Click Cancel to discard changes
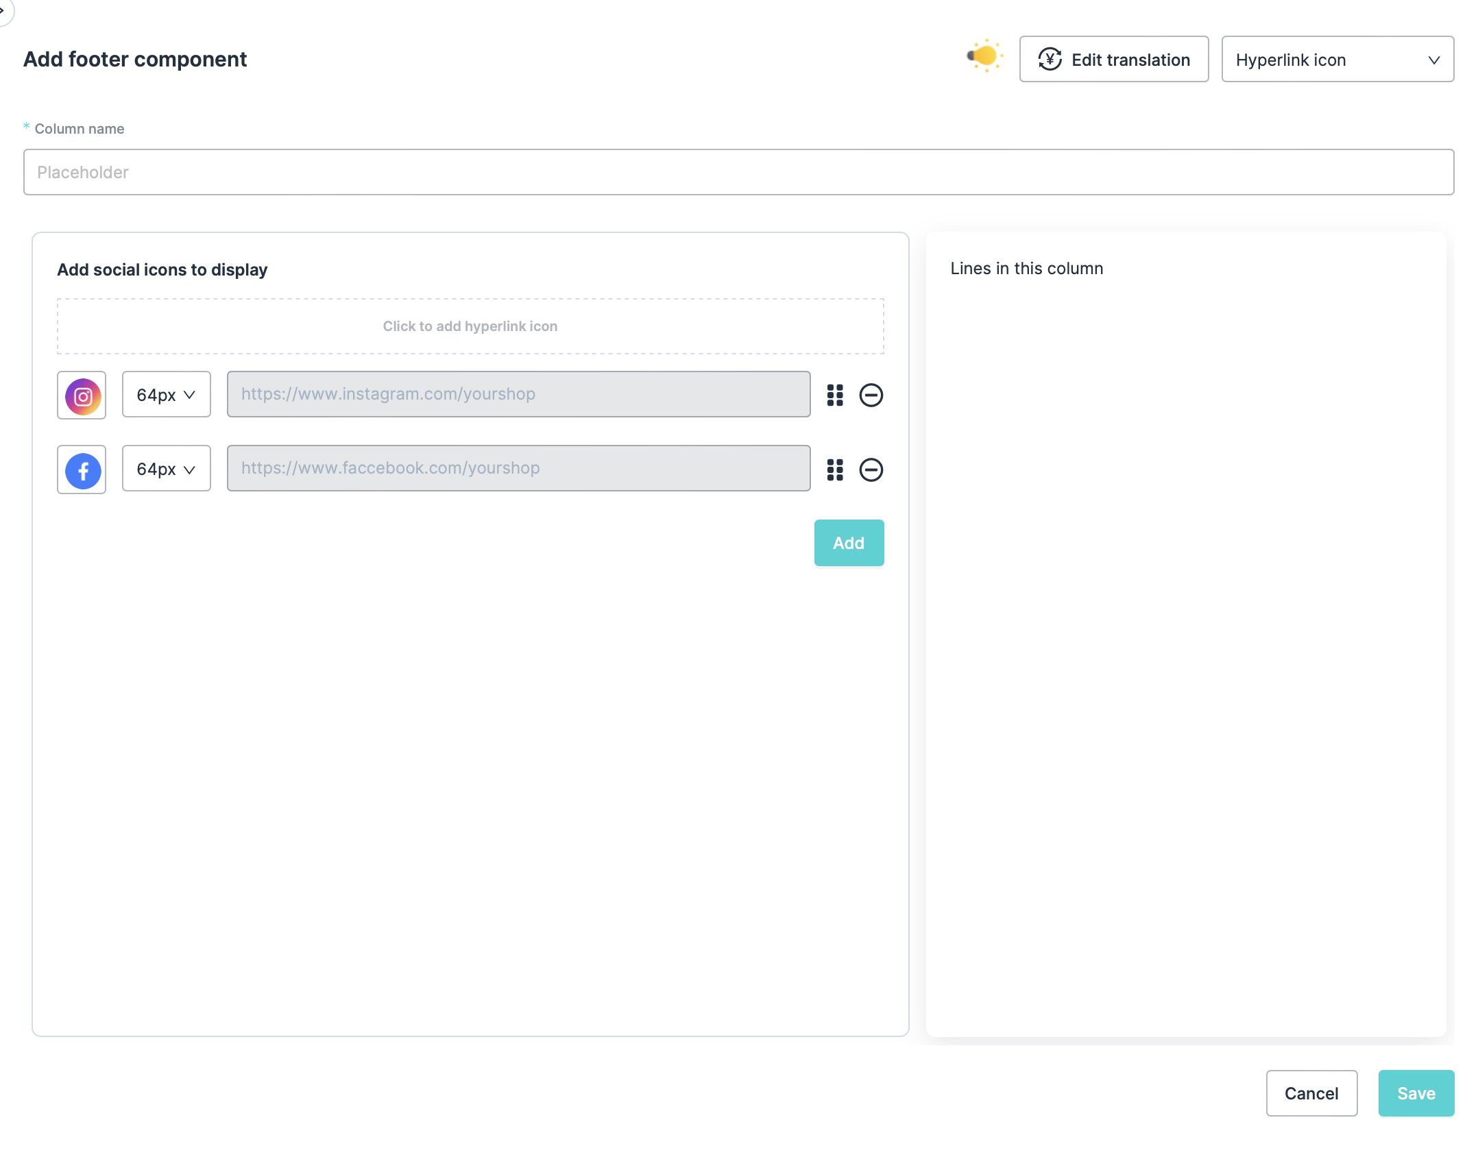1478x1157 pixels. (x=1311, y=1093)
